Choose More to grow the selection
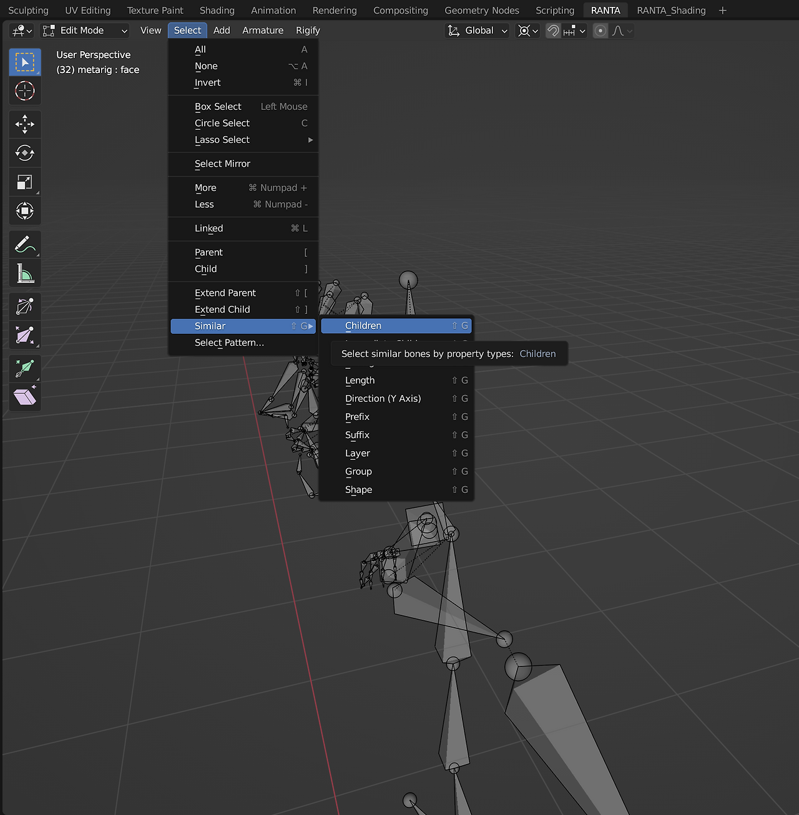The width and height of the screenshot is (799, 815). pyautogui.click(x=243, y=188)
